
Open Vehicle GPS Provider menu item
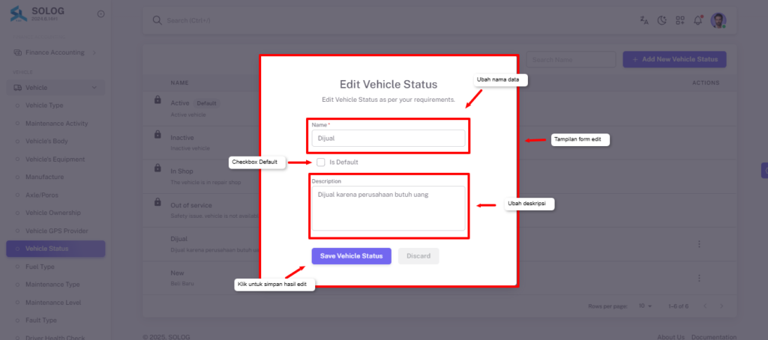[x=55, y=231]
